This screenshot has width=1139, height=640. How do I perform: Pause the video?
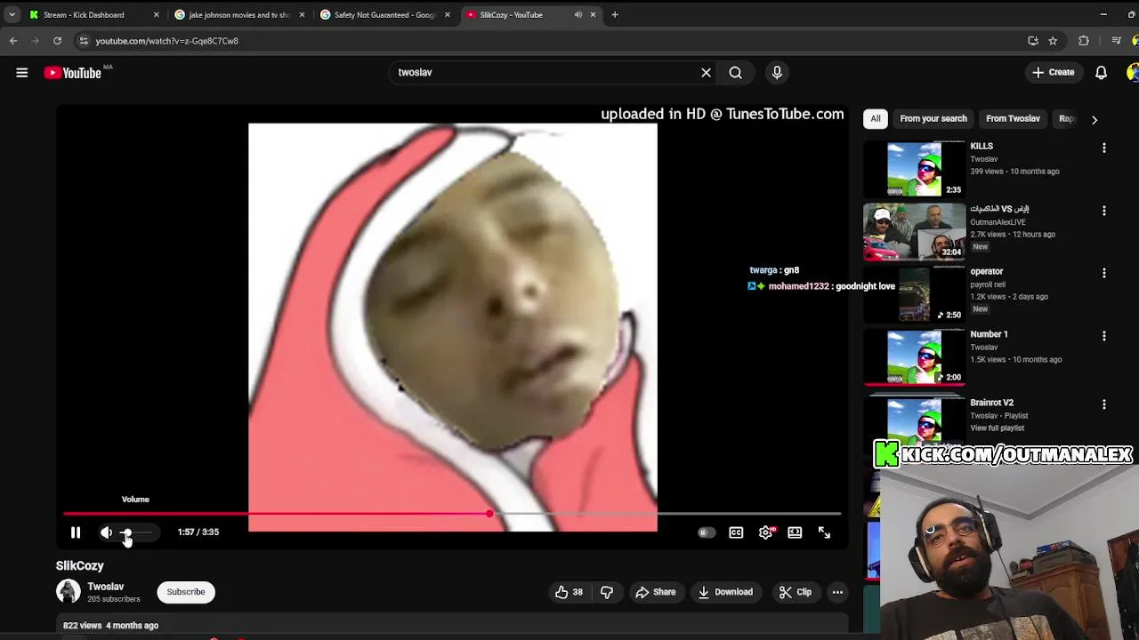pos(76,532)
